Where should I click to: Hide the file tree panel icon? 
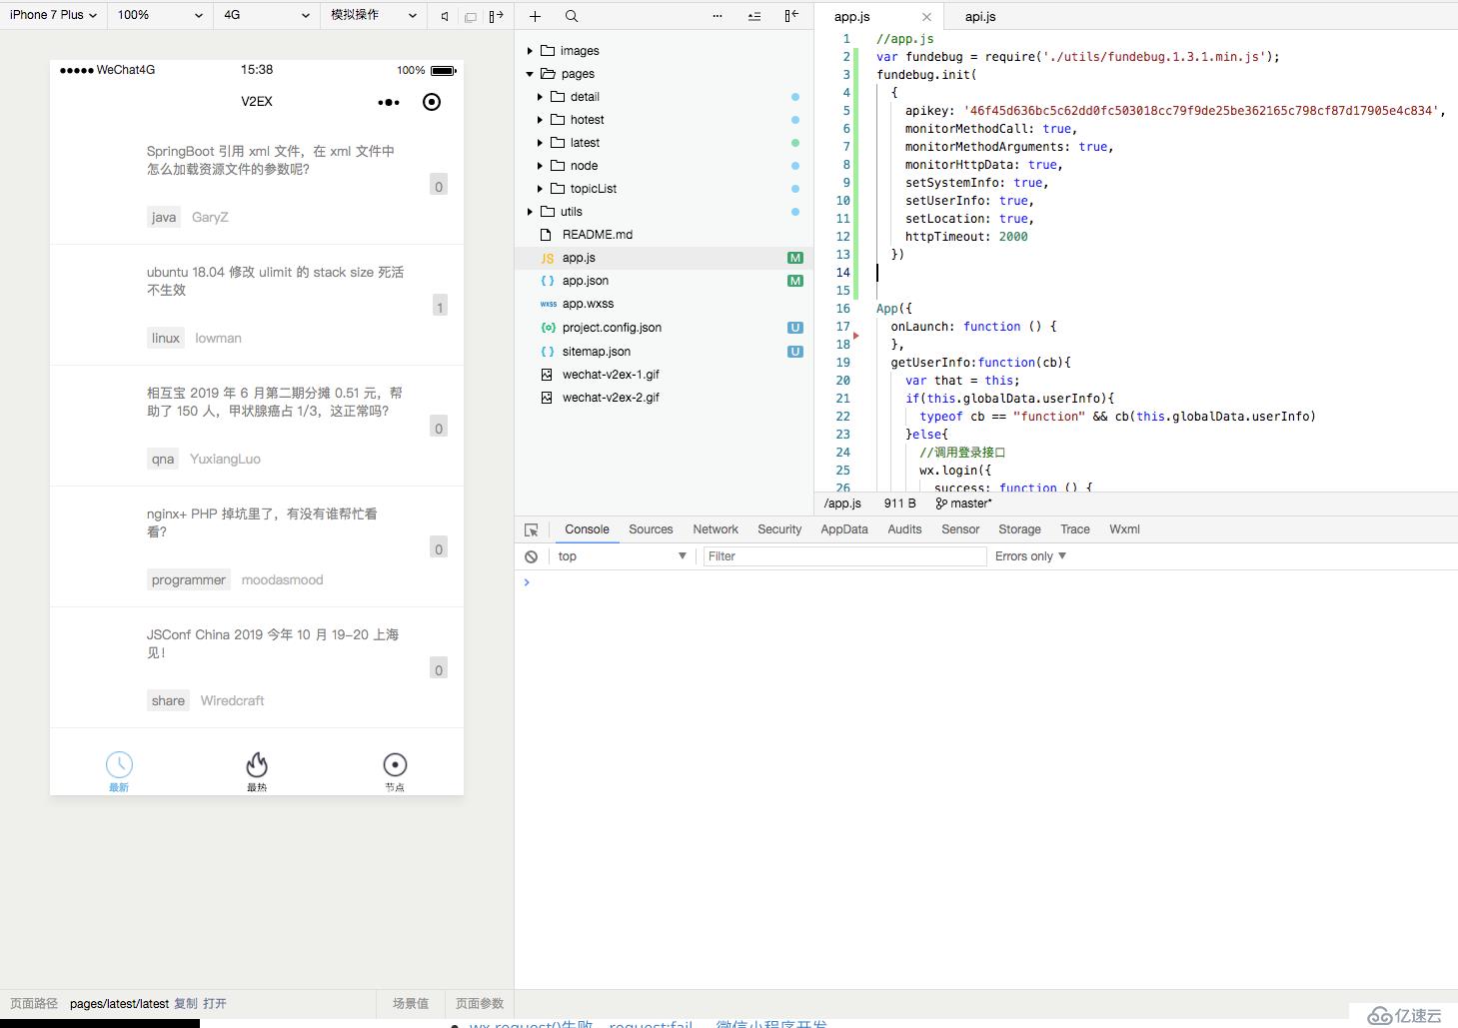point(791,16)
